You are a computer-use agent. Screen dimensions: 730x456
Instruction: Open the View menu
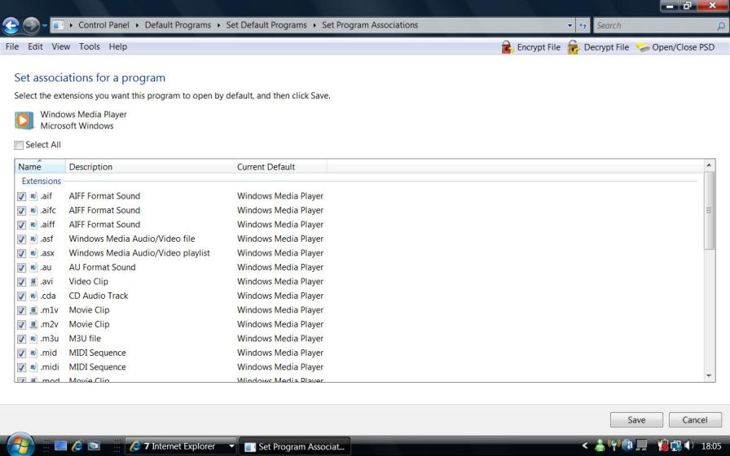point(61,47)
